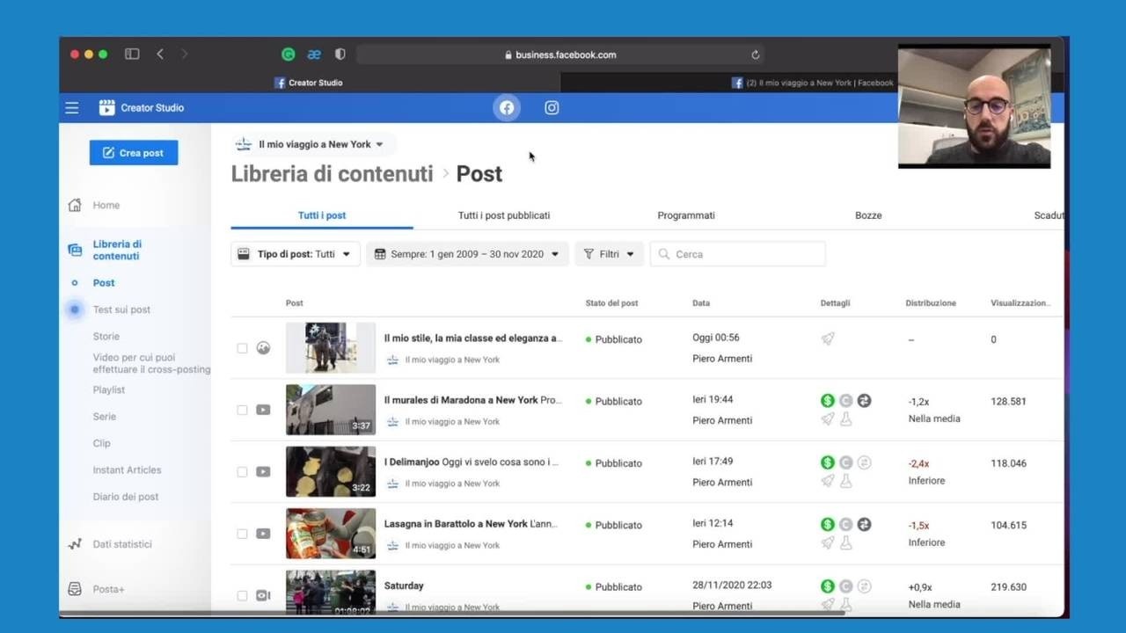This screenshot has width=1126, height=633.
Task: Switch to Programmati tab
Action: point(686,215)
